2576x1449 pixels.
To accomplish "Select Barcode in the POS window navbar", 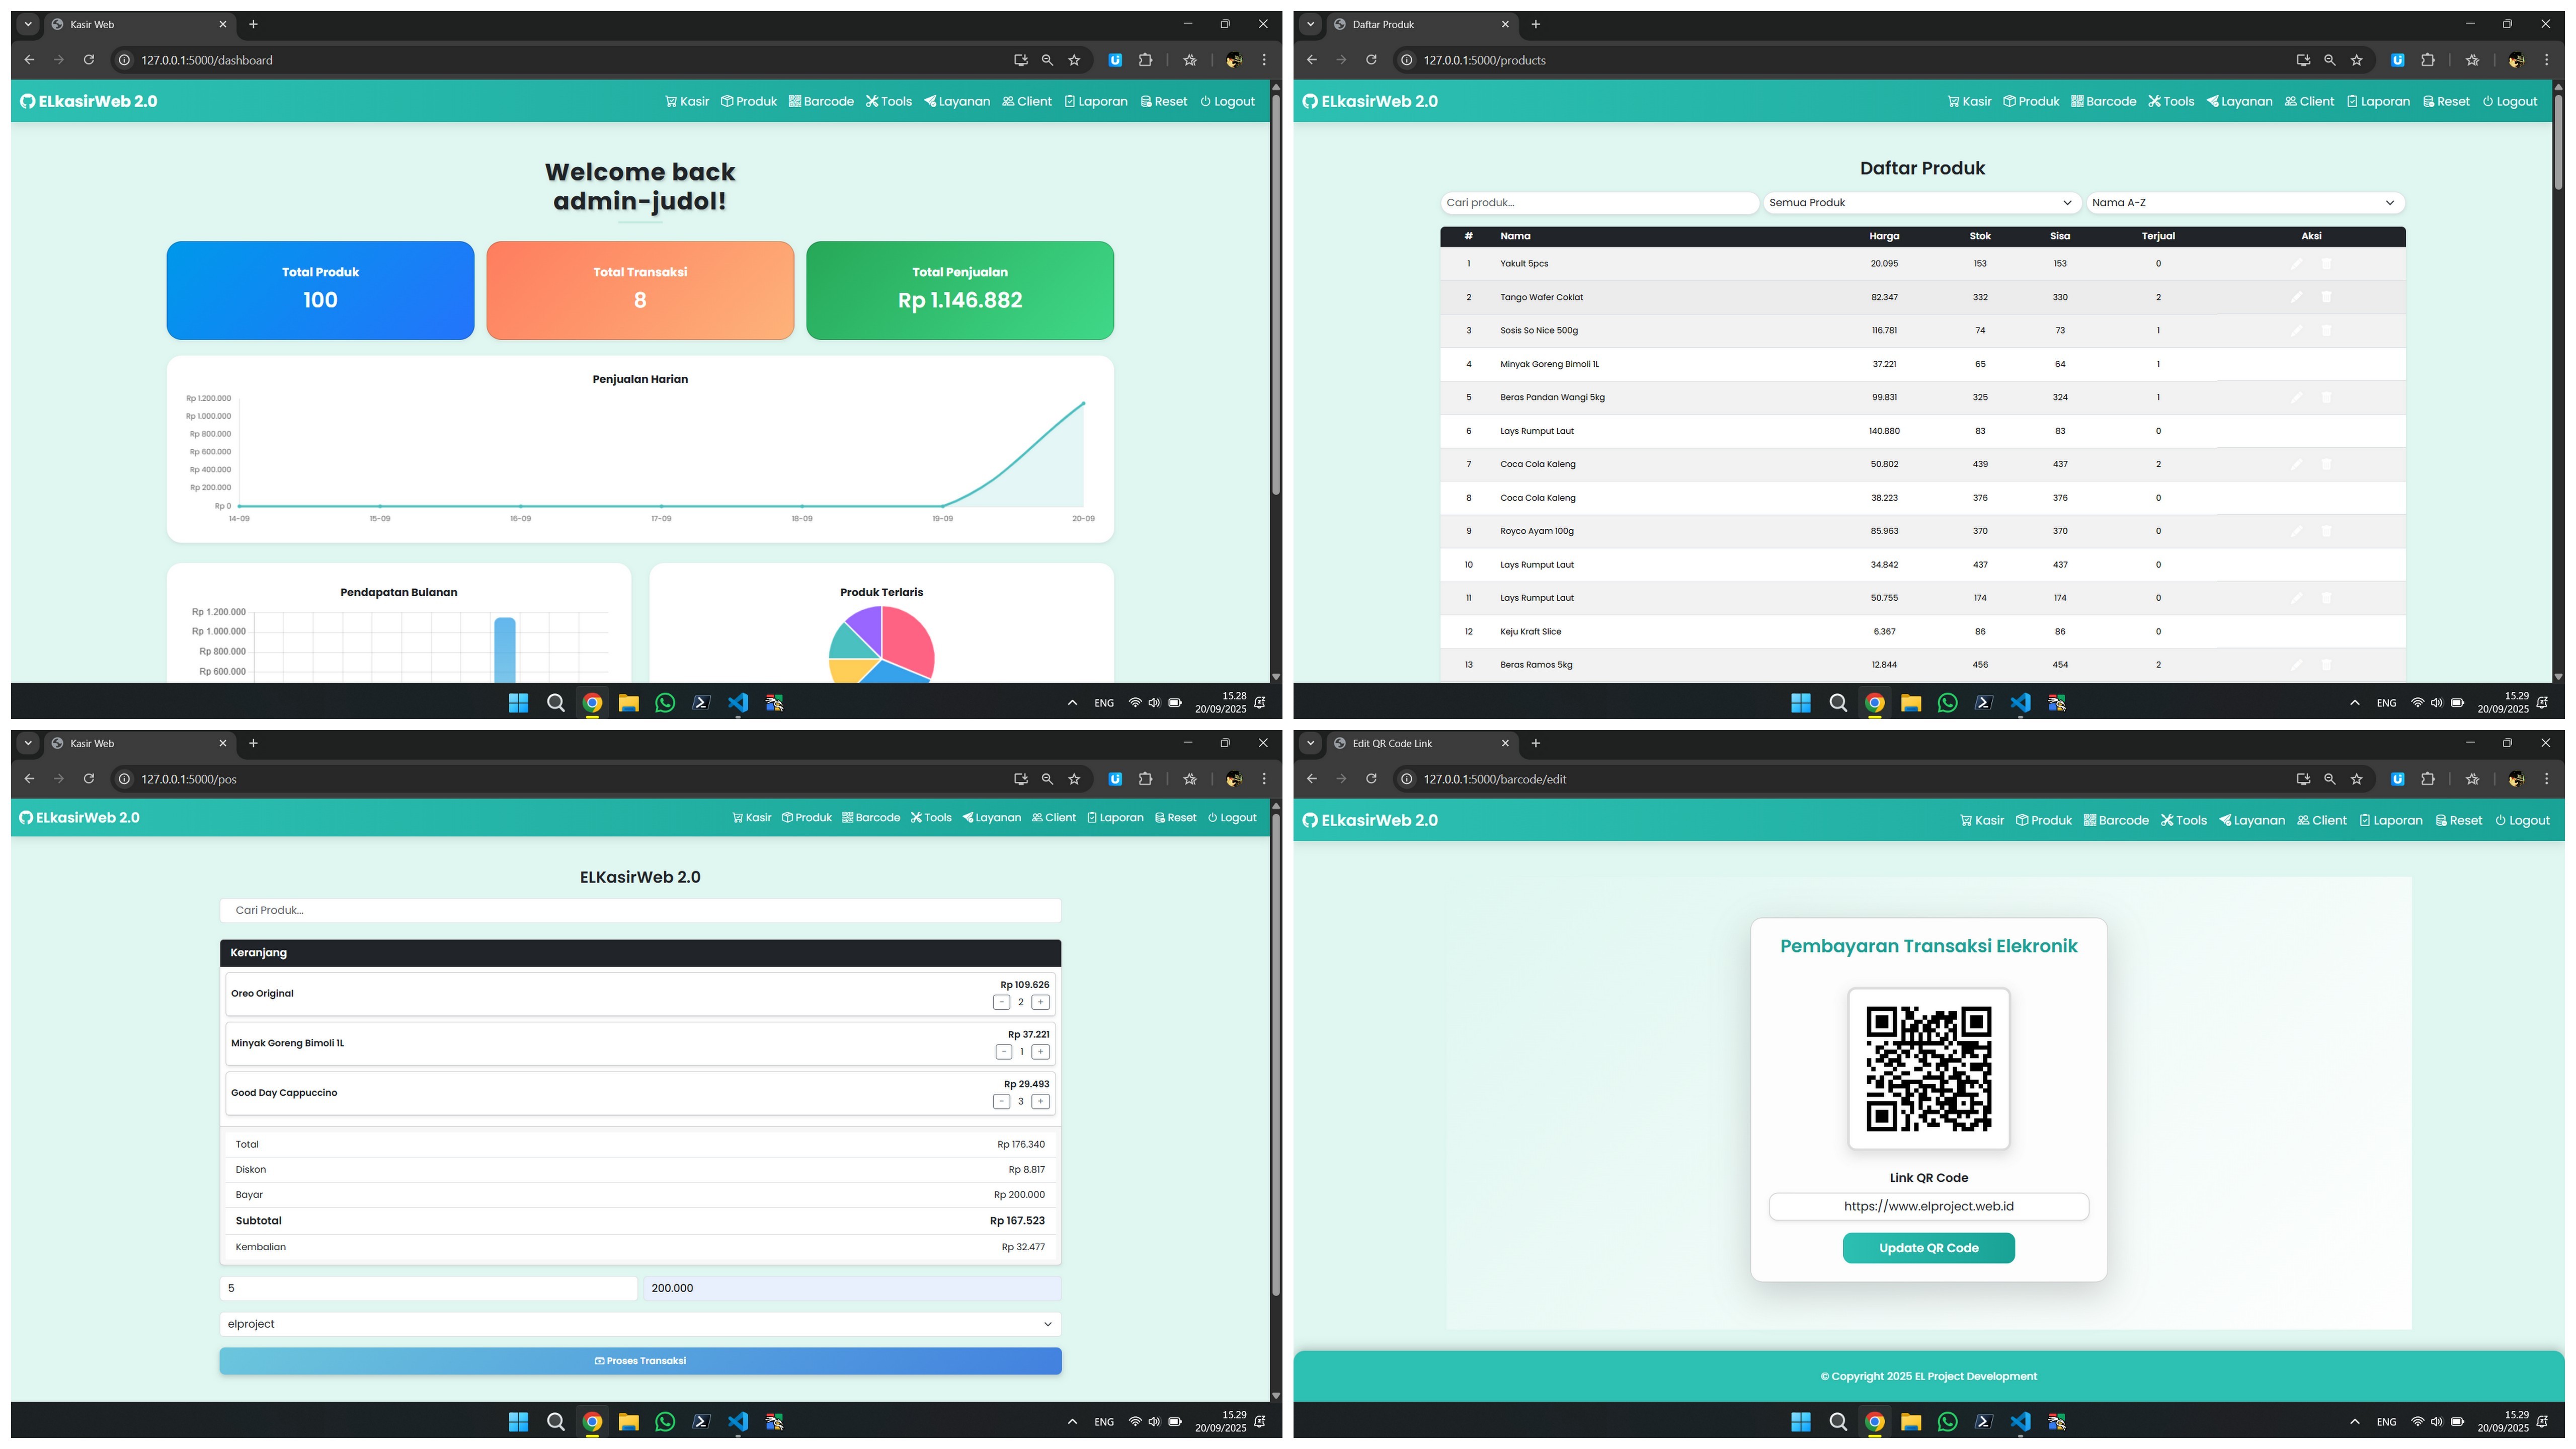I will pos(871,818).
